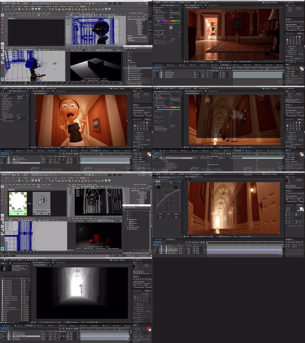Click the rainbow hue range bar in the maid-in-doorway Effect Controls
The image size is (305, 343).
pyautogui.click(x=169, y=21)
